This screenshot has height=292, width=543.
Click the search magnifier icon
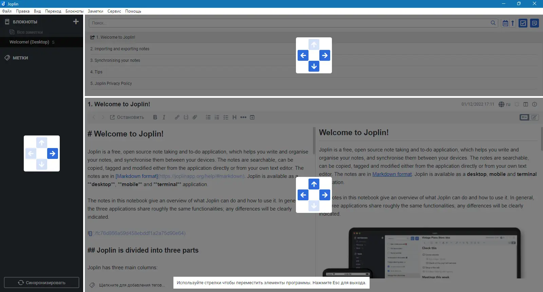493,23
